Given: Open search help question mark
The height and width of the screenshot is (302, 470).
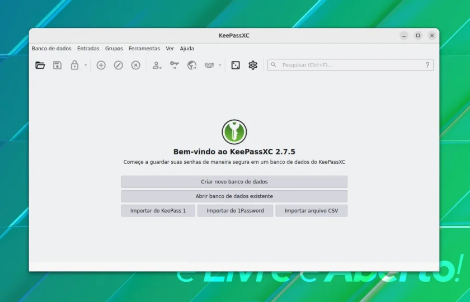Looking at the screenshot, I should pos(427,65).
